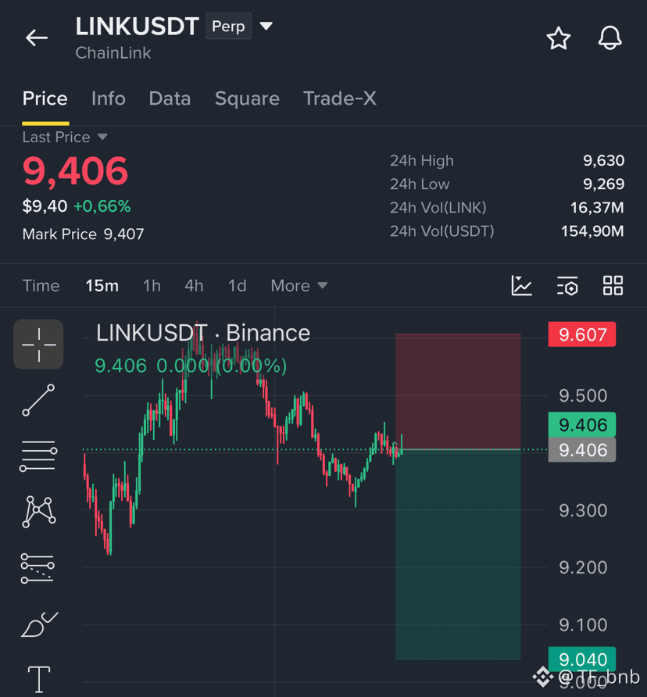647x697 pixels.
Task: Click the 9.500 axis price level
Action: [583, 395]
